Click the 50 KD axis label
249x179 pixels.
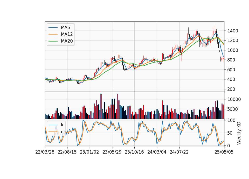coord(230,133)
